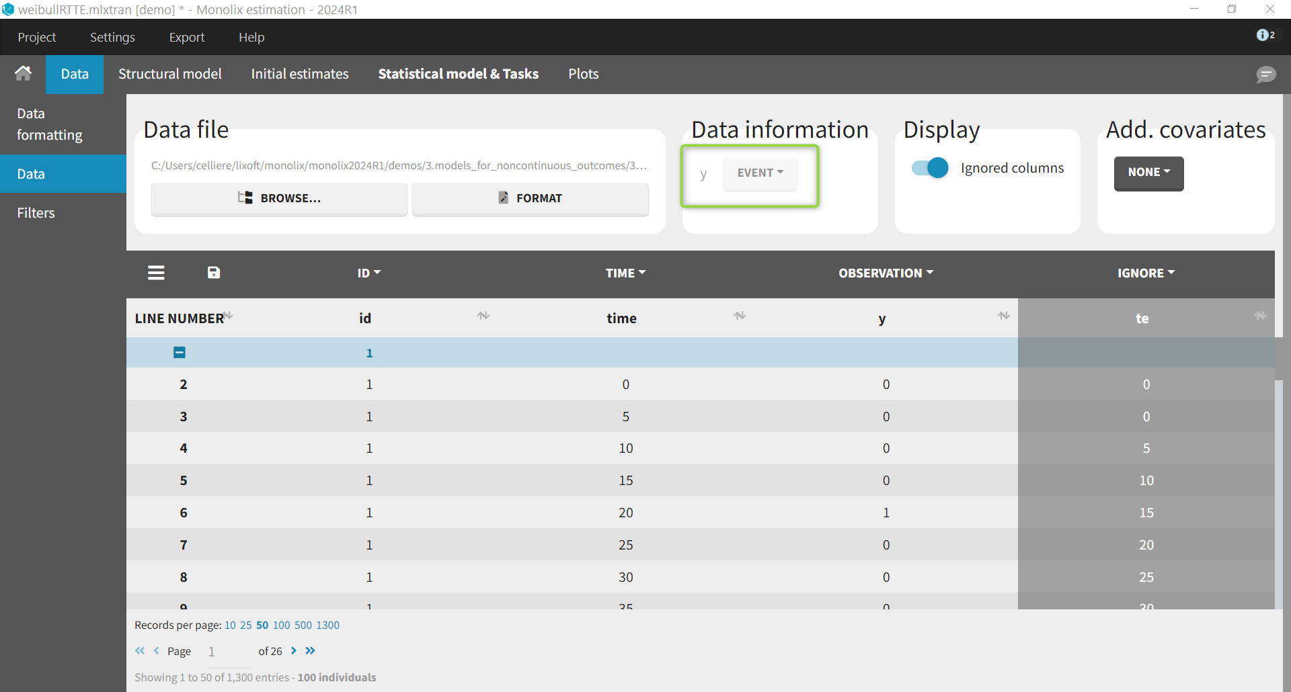Go to the last page arrows

click(x=310, y=651)
